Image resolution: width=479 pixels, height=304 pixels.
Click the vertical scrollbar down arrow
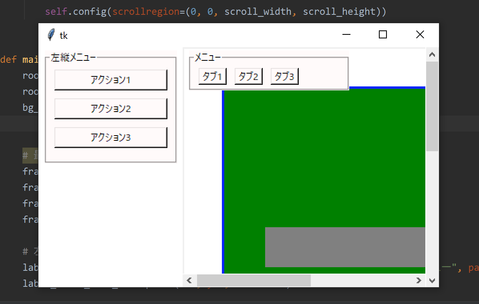click(432, 280)
